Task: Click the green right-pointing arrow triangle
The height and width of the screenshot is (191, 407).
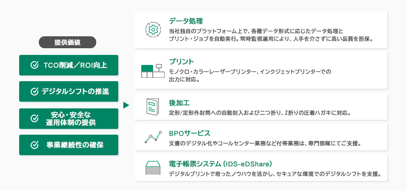Action: (x=126, y=105)
